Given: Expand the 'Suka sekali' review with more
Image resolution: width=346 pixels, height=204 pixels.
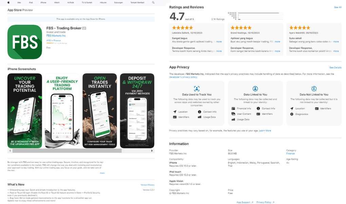Looking at the screenshot, I should [x=336, y=41].
